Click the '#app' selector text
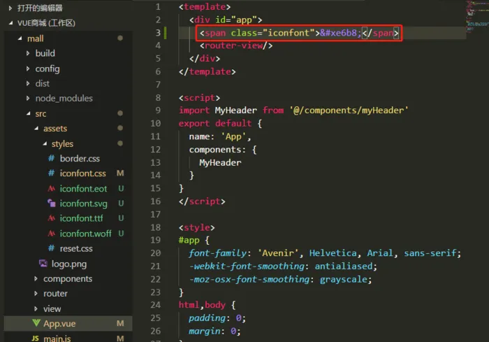Screen dimensions: 489x342 click(x=189, y=240)
